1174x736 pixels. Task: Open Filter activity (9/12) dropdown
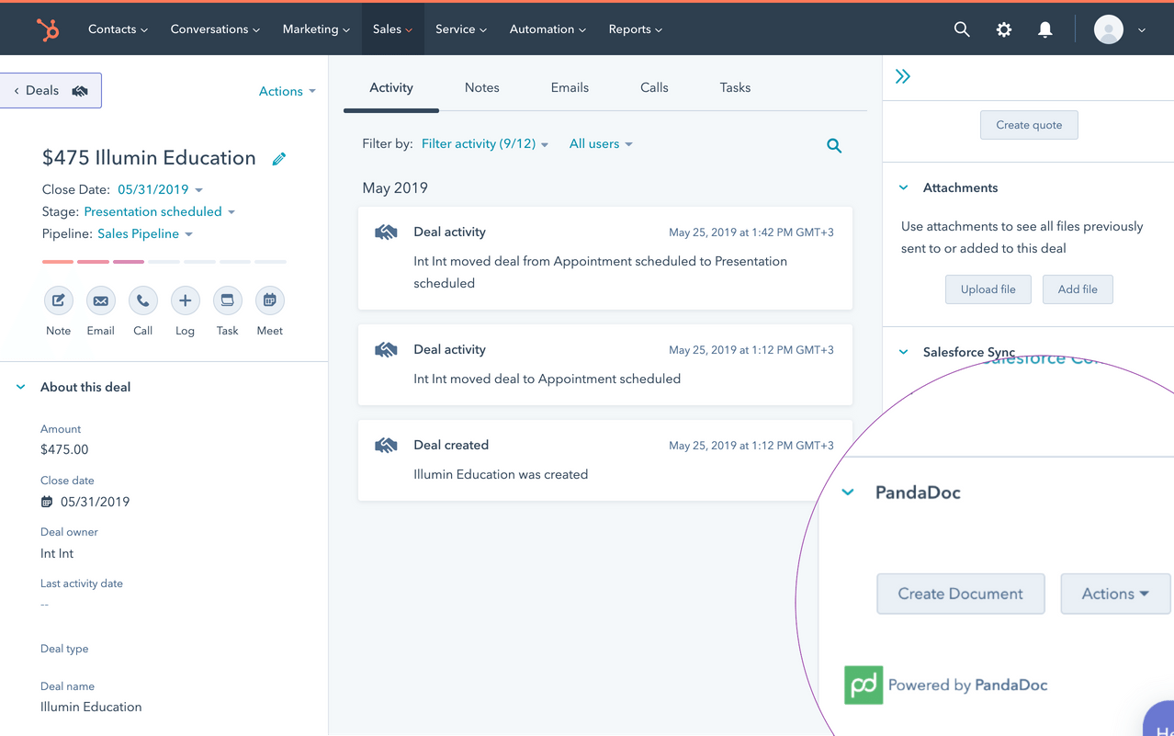pos(484,144)
